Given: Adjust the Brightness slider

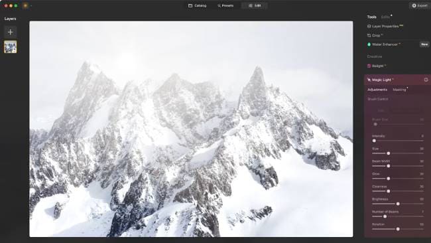Looking at the screenshot, I should pos(398,204).
